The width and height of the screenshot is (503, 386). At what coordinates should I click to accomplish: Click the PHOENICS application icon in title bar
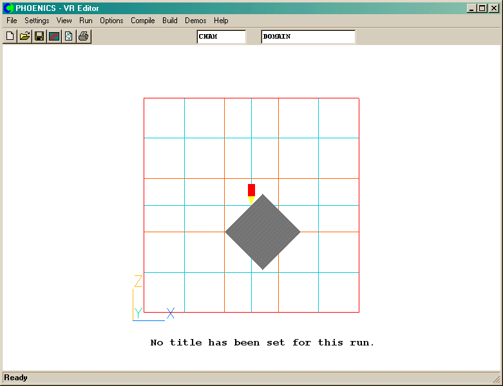tap(8, 8)
